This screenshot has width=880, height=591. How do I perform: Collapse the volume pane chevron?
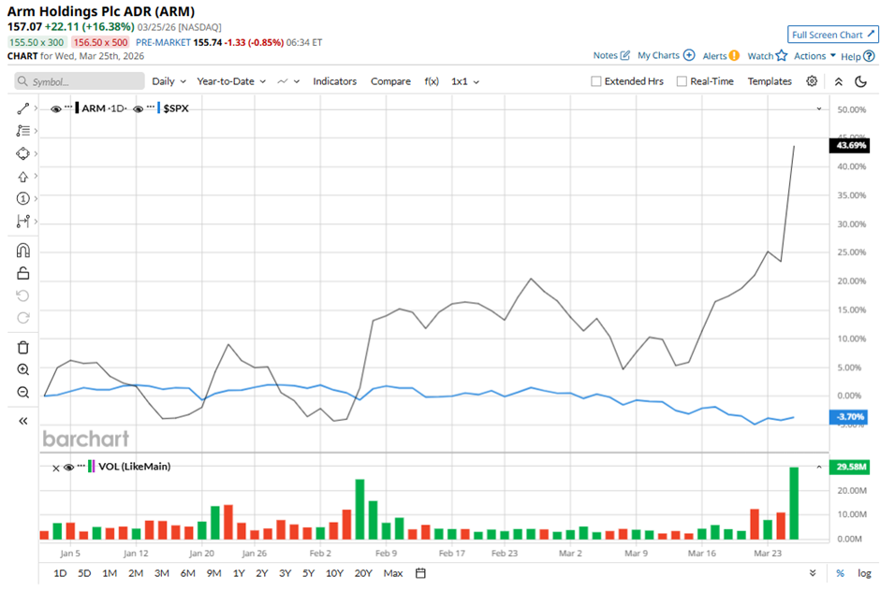(819, 467)
